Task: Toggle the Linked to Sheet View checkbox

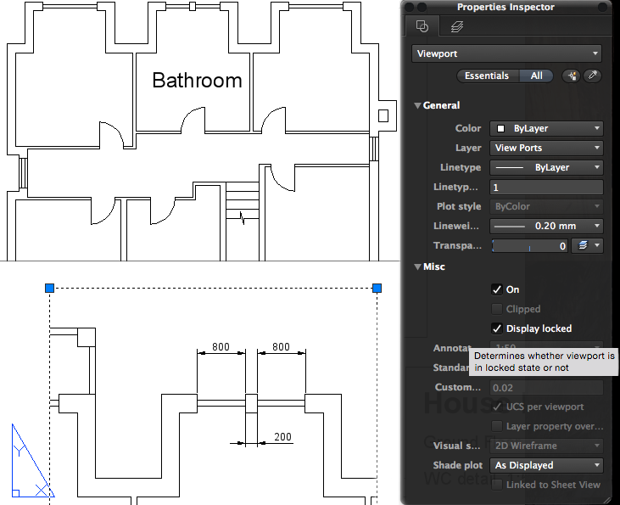Action: click(498, 485)
